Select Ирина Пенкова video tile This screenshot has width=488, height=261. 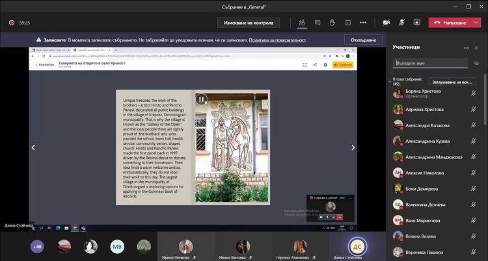[186, 247]
